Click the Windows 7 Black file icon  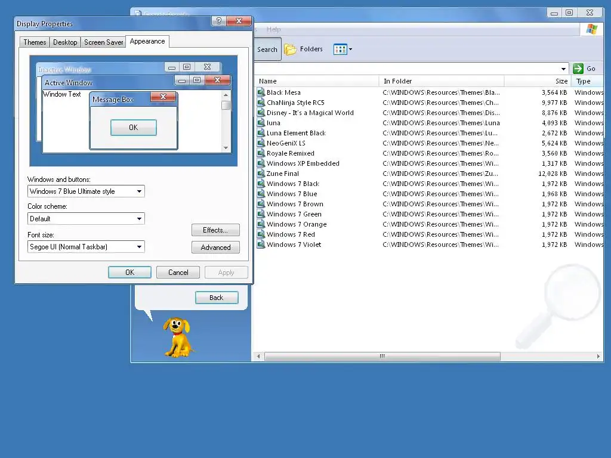click(261, 184)
